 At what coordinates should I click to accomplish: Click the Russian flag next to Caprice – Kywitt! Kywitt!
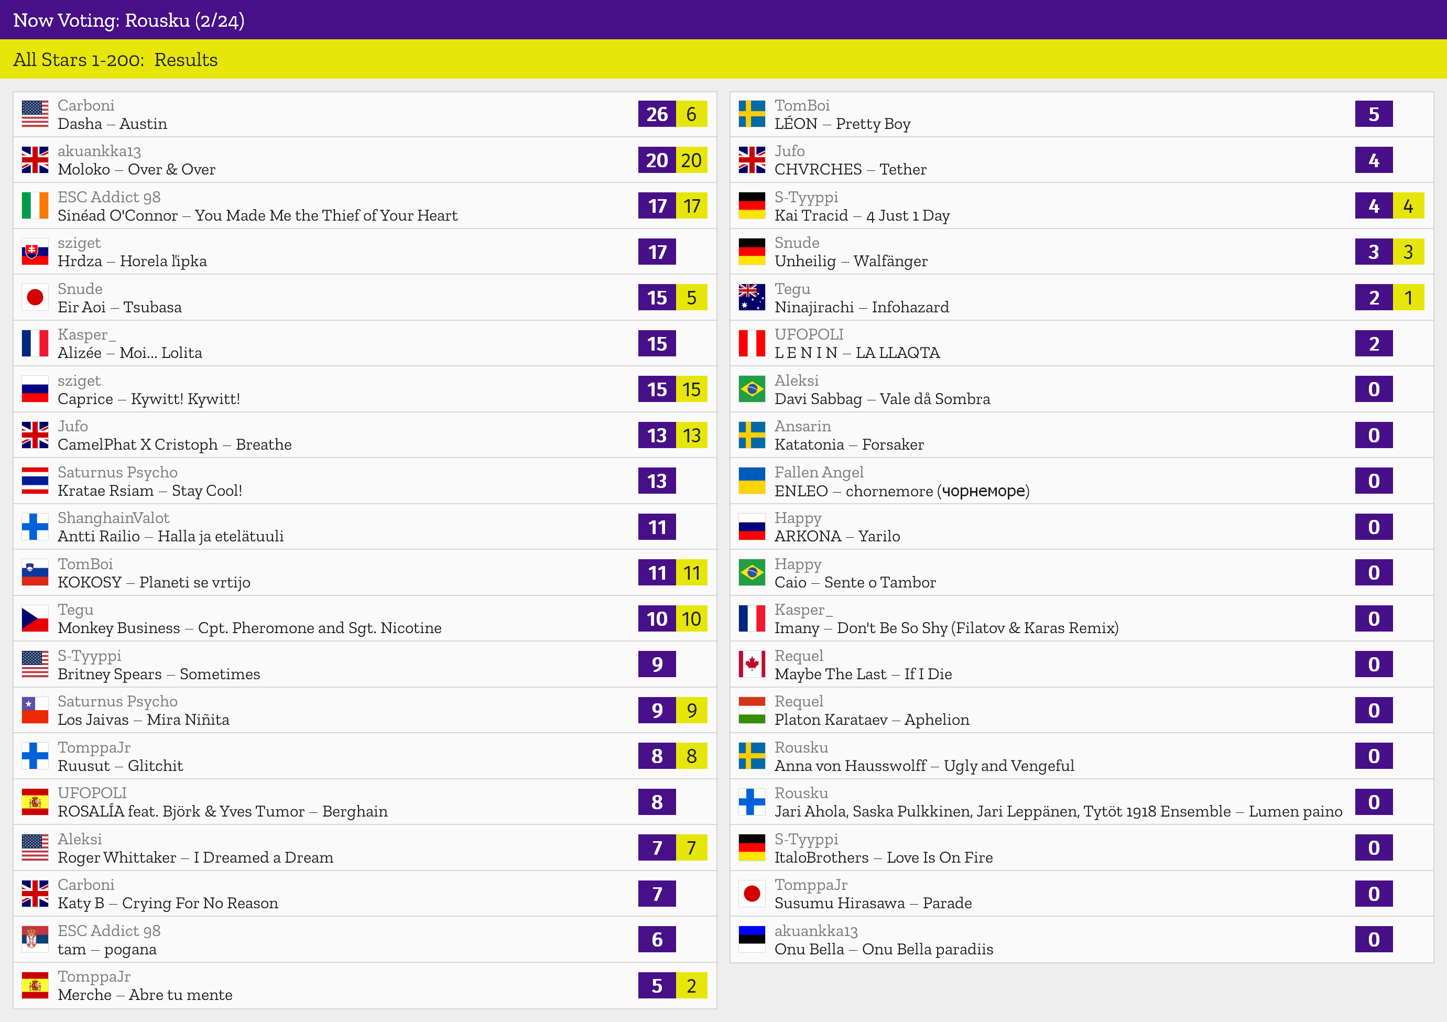[x=35, y=389]
